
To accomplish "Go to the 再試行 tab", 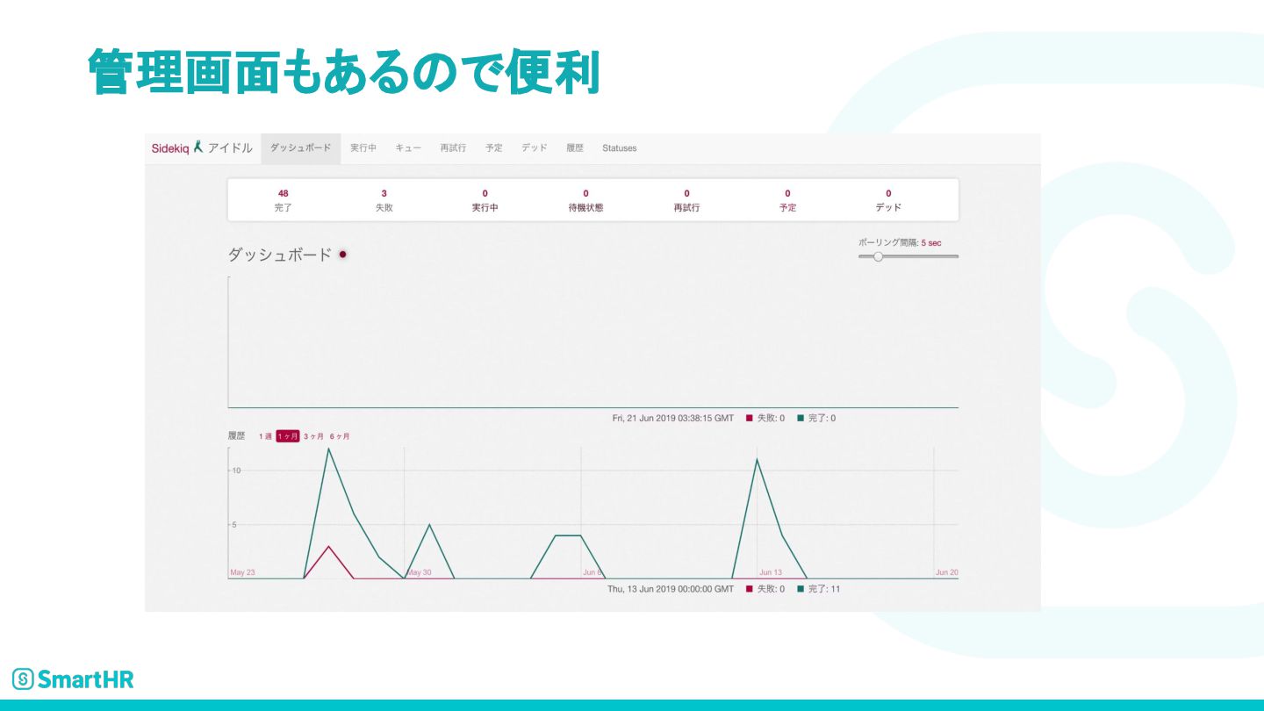I will 453,148.
